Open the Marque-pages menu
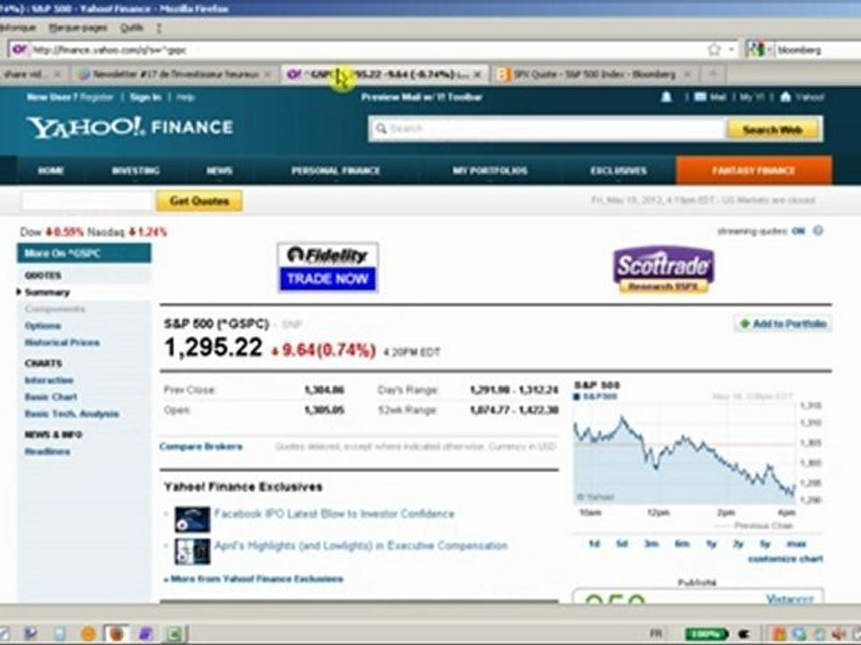Viewport: 861px width, 645px height. [78, 28]
